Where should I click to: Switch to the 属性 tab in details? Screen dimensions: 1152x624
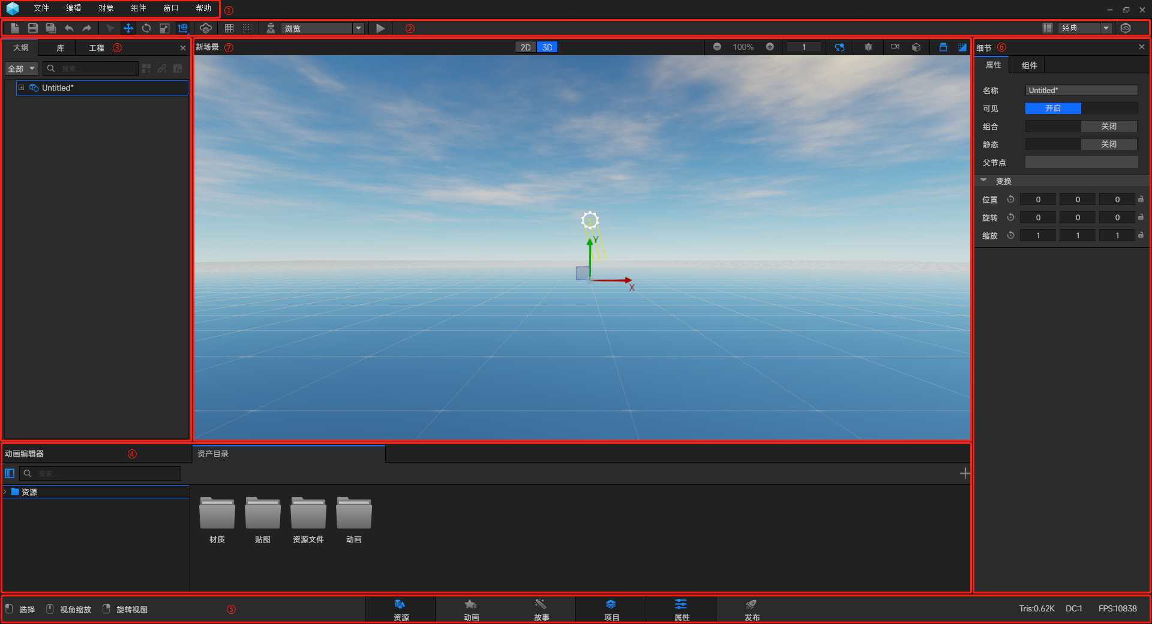993,65
